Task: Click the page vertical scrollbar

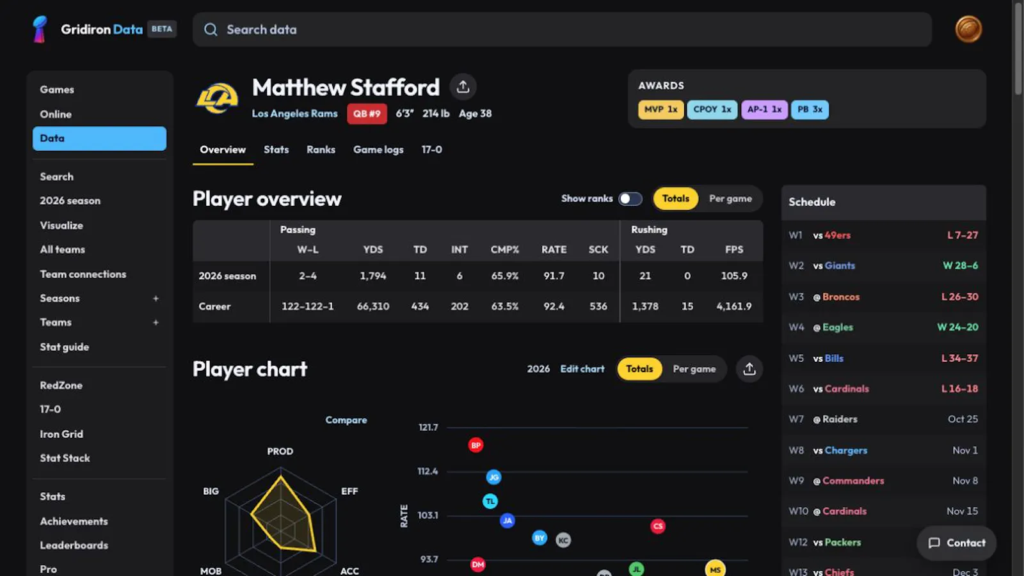Action: click(1018, 49)
